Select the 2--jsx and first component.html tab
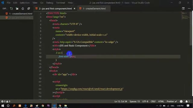Screen dimensions: 193x108 pos(55,9)
